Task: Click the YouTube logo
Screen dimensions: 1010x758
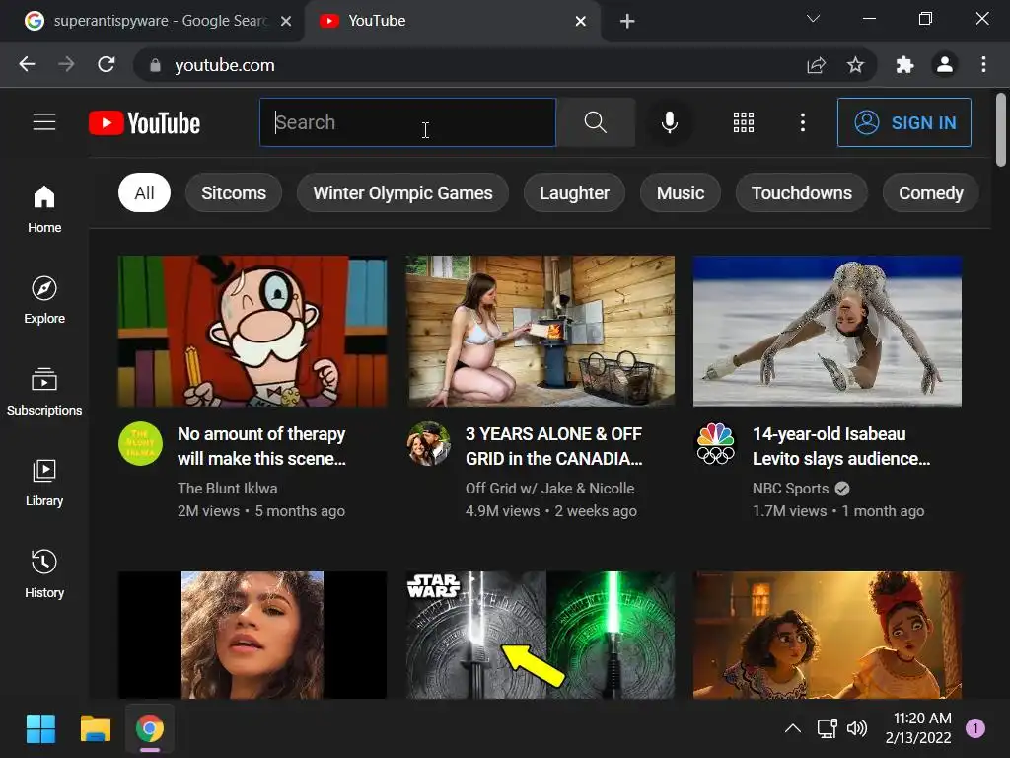Action: point(144,123)
